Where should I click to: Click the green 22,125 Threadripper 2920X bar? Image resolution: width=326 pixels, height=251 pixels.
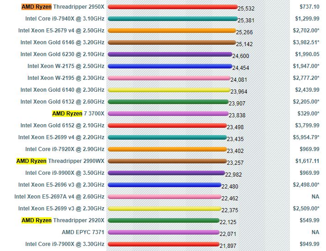[x=163, y=220]
